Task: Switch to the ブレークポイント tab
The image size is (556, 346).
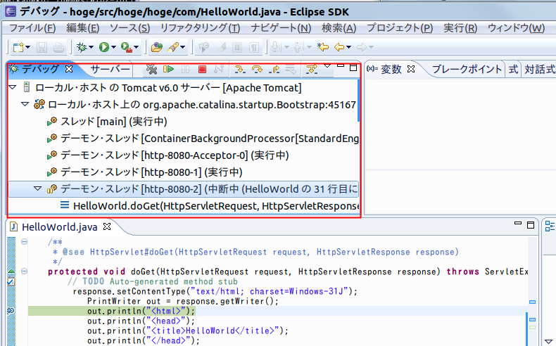Action: point(467,70)
